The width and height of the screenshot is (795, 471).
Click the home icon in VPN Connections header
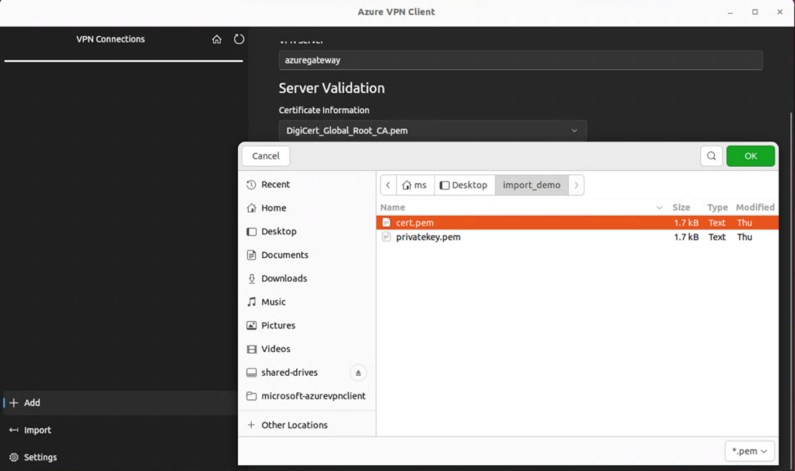tap(217, 39)
